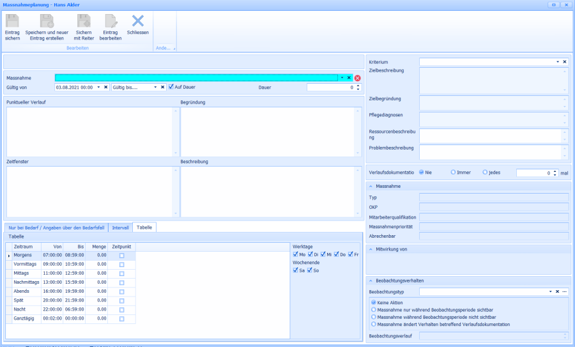Toggle the Di weekday checkbox
Screen dimensions: 575x347
[x=310, y=254]
